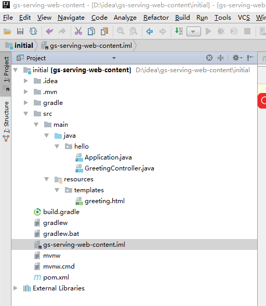Click the Synchronize toolbar icon
This screenshot has height=306, width=266.
33,31
